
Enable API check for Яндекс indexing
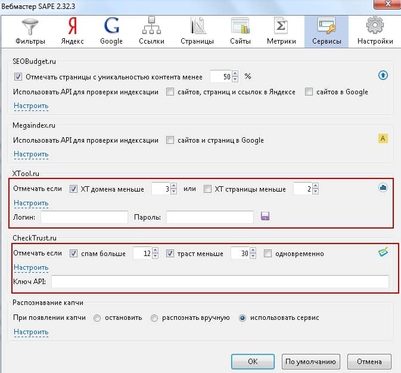tap(170, 91)
